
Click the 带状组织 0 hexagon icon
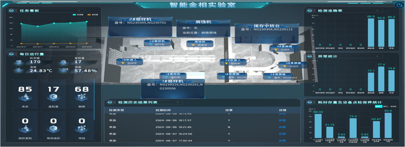[54, 129]
